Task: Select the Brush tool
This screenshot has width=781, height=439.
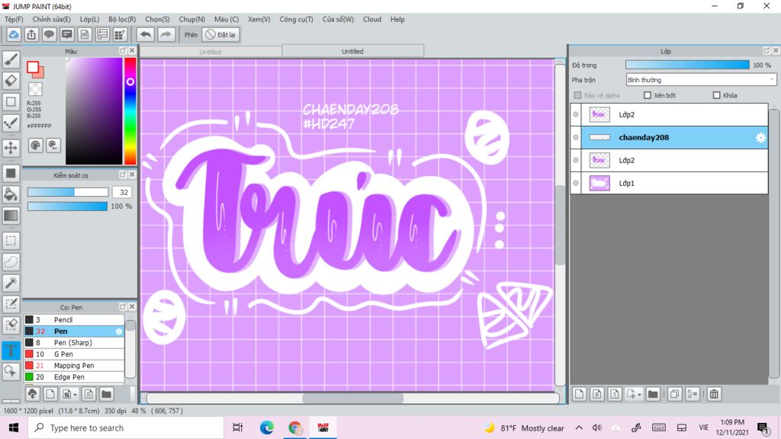Action: tap(11, 59)
